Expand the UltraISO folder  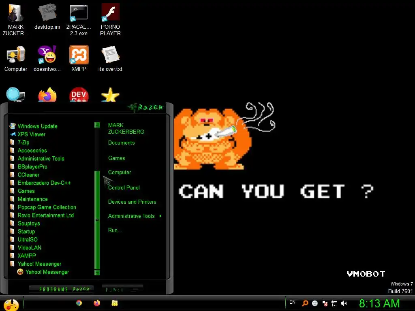(x=24, y=240)
